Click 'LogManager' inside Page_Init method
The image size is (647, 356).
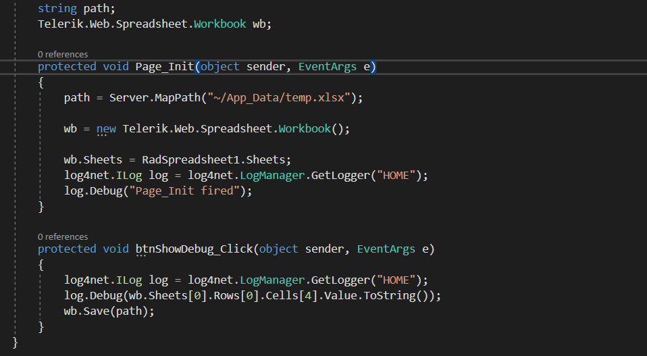272,176
